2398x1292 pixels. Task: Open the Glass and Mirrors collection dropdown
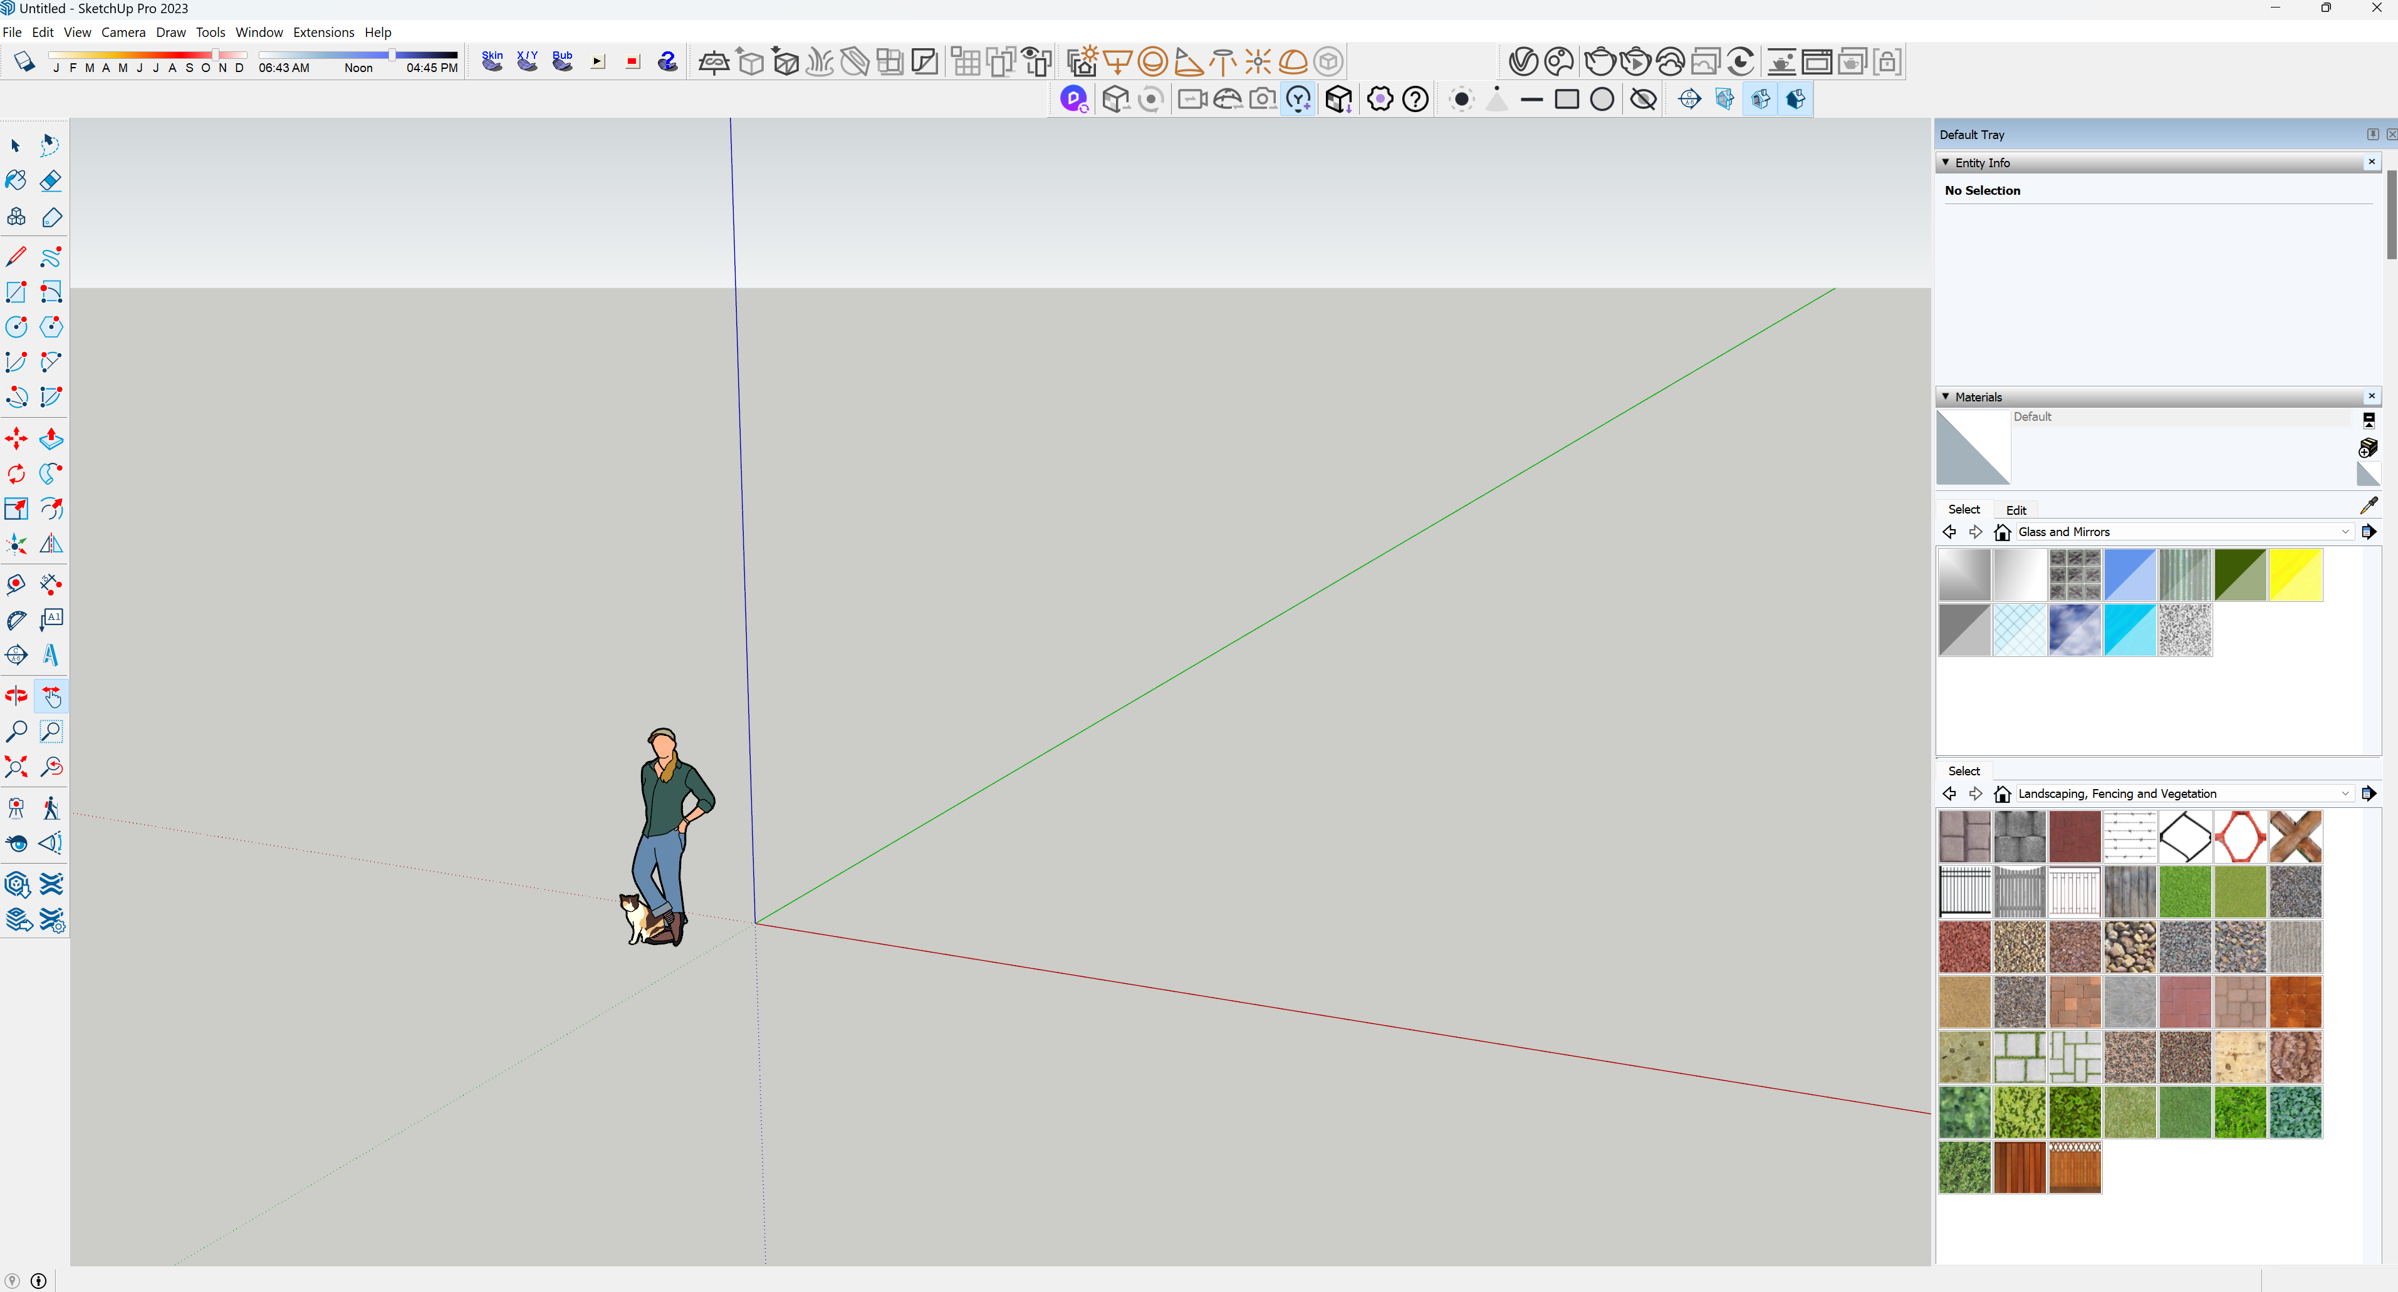click(x=2345, y=532)
